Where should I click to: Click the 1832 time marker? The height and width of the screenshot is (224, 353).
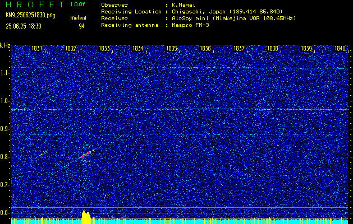[71, 48]
